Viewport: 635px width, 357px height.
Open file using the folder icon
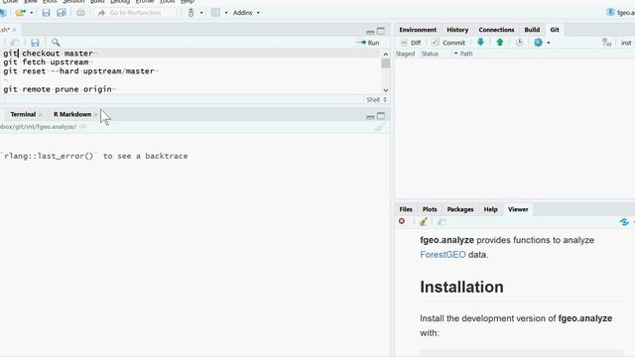pyautogui.click(x=20, y=13)
